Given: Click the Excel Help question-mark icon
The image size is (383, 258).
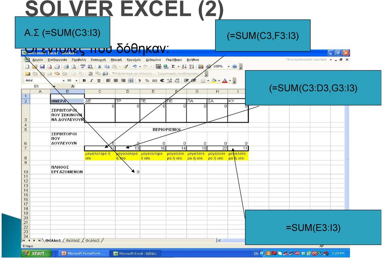Looking at the screenshot, I should (x=235, y=66).
